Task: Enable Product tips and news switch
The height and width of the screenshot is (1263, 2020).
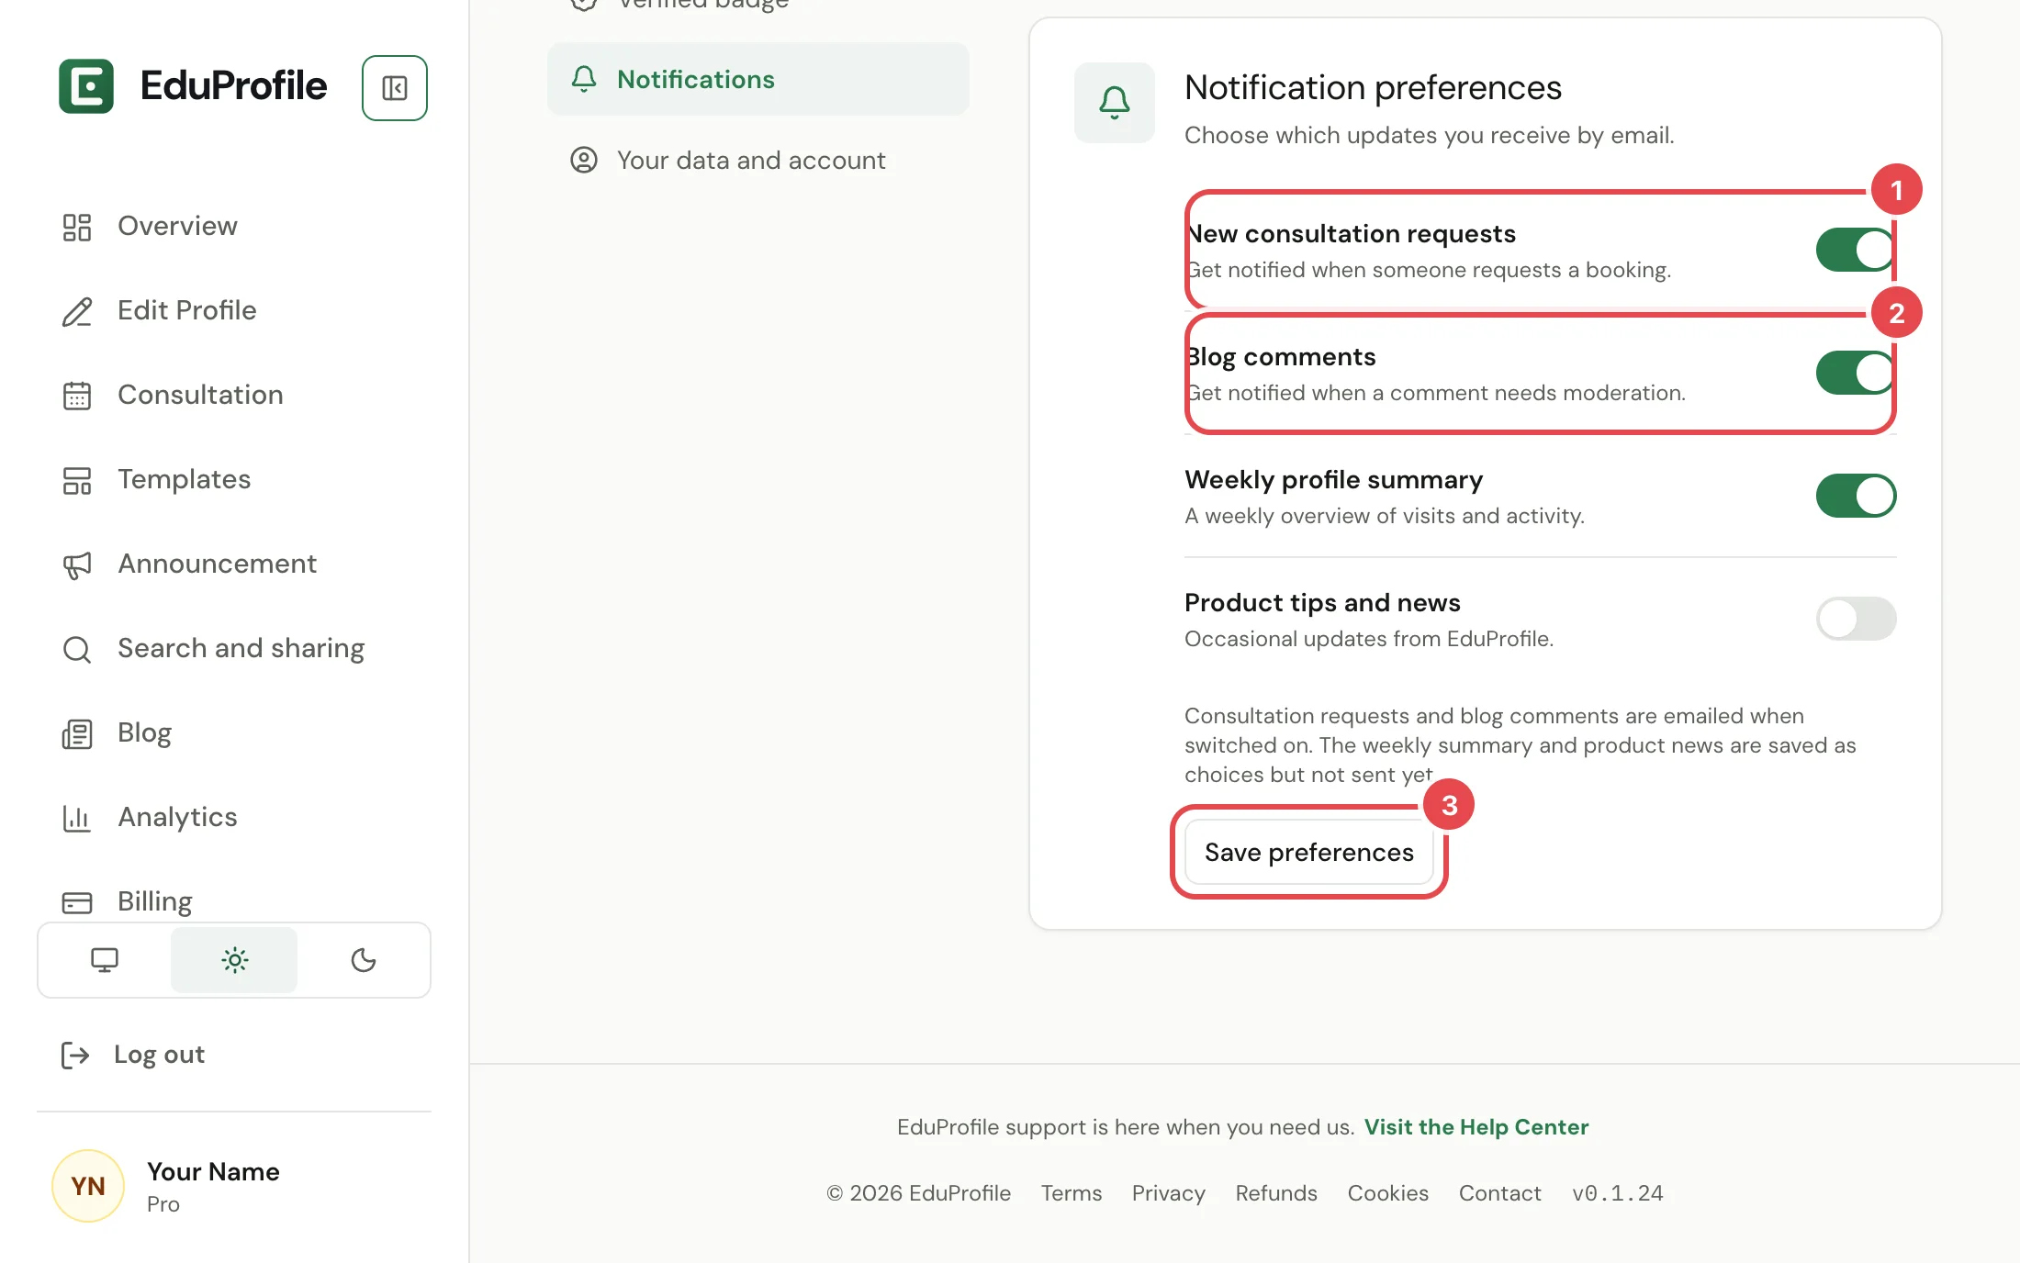Action: click(1856, 619)
